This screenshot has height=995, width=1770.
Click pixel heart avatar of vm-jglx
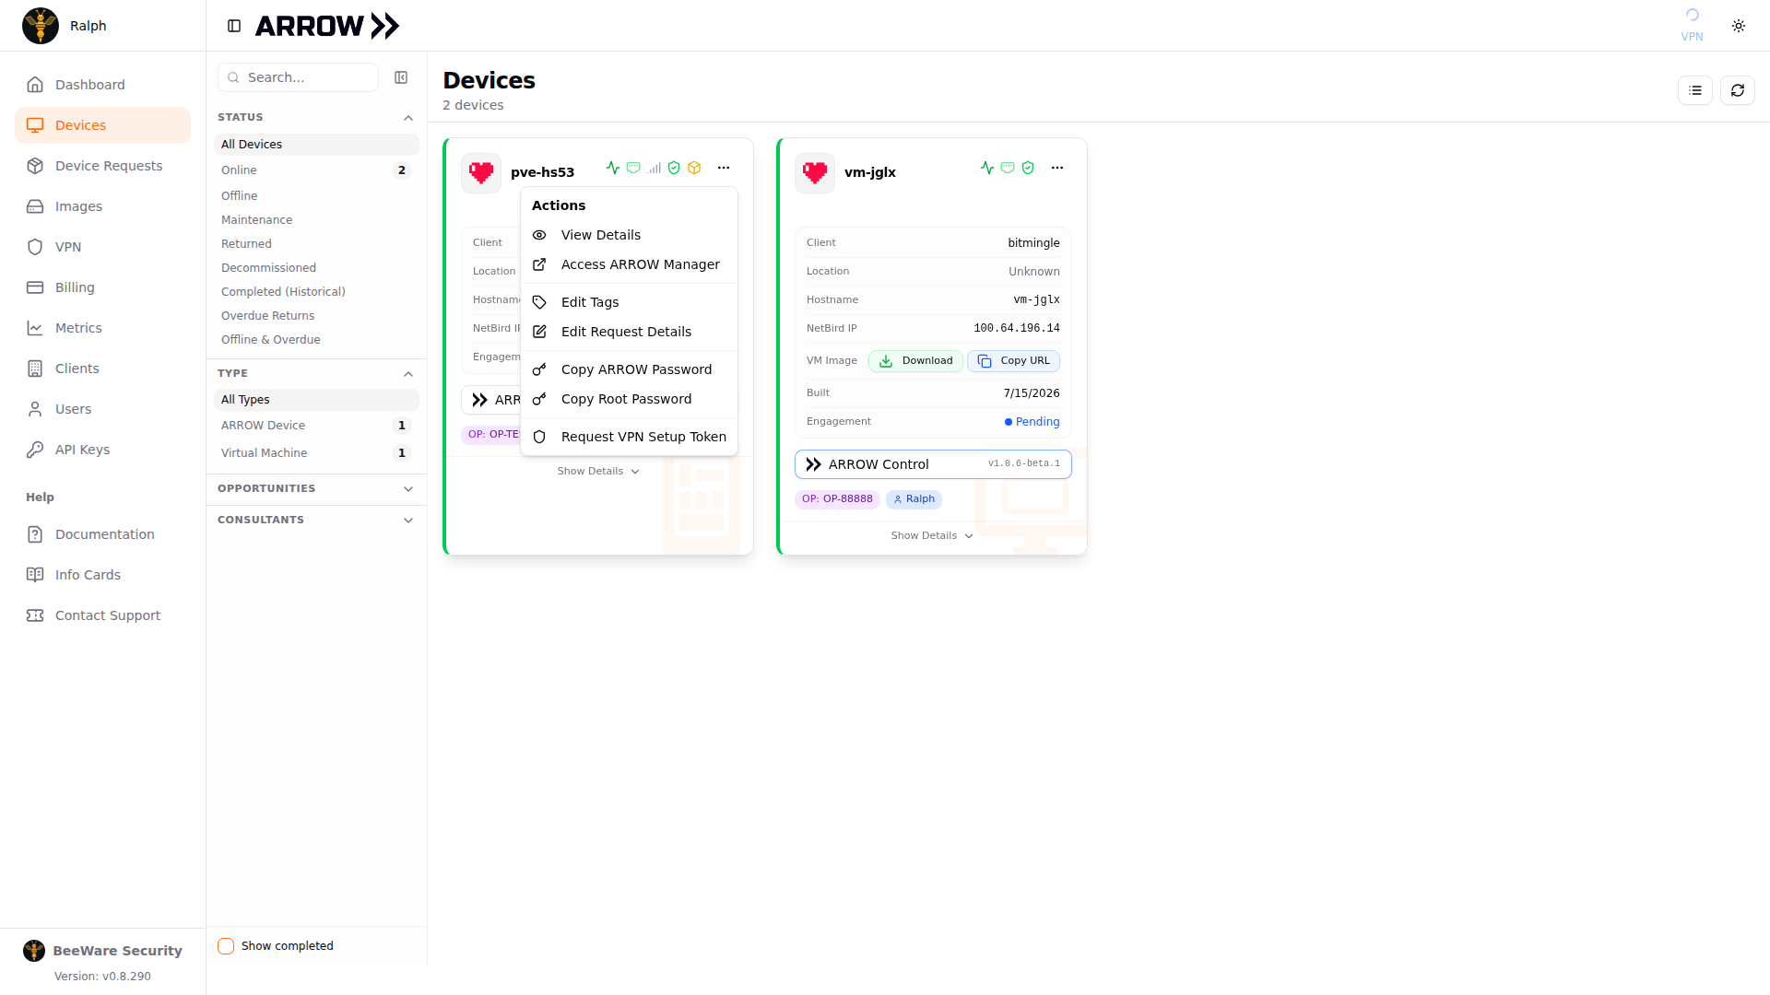click(x=815, y=172)
